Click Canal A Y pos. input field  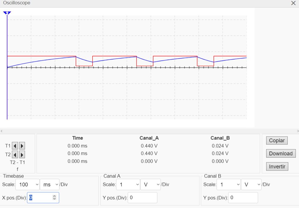tap(142, 198)
